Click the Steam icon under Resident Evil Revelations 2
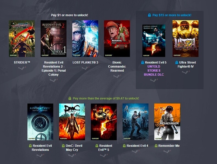 (x=53, y=80)
